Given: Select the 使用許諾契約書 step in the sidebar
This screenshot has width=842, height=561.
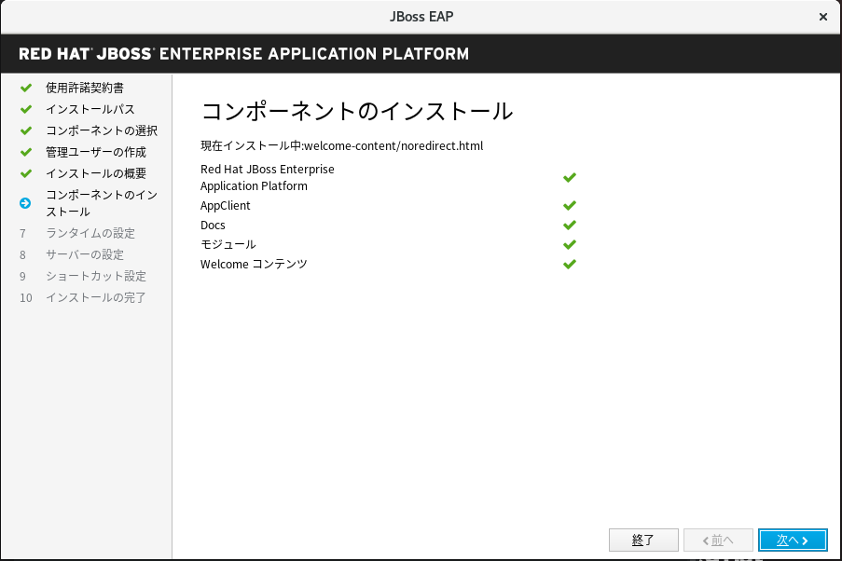Looking at the screenshot, I should point(84,88).
